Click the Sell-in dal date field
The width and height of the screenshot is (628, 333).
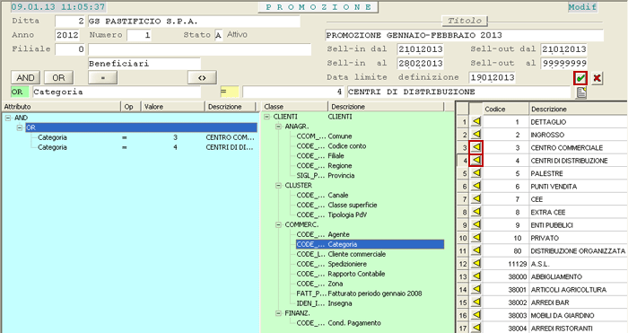coord(420,49)
